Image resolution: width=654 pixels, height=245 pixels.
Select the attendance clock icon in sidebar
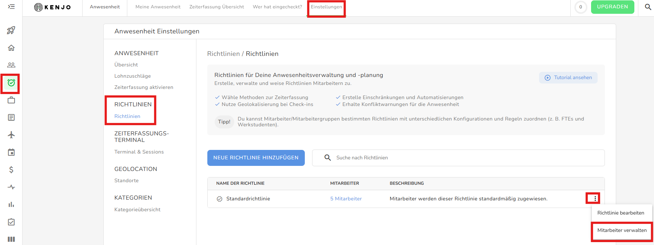tap(11, 83)
